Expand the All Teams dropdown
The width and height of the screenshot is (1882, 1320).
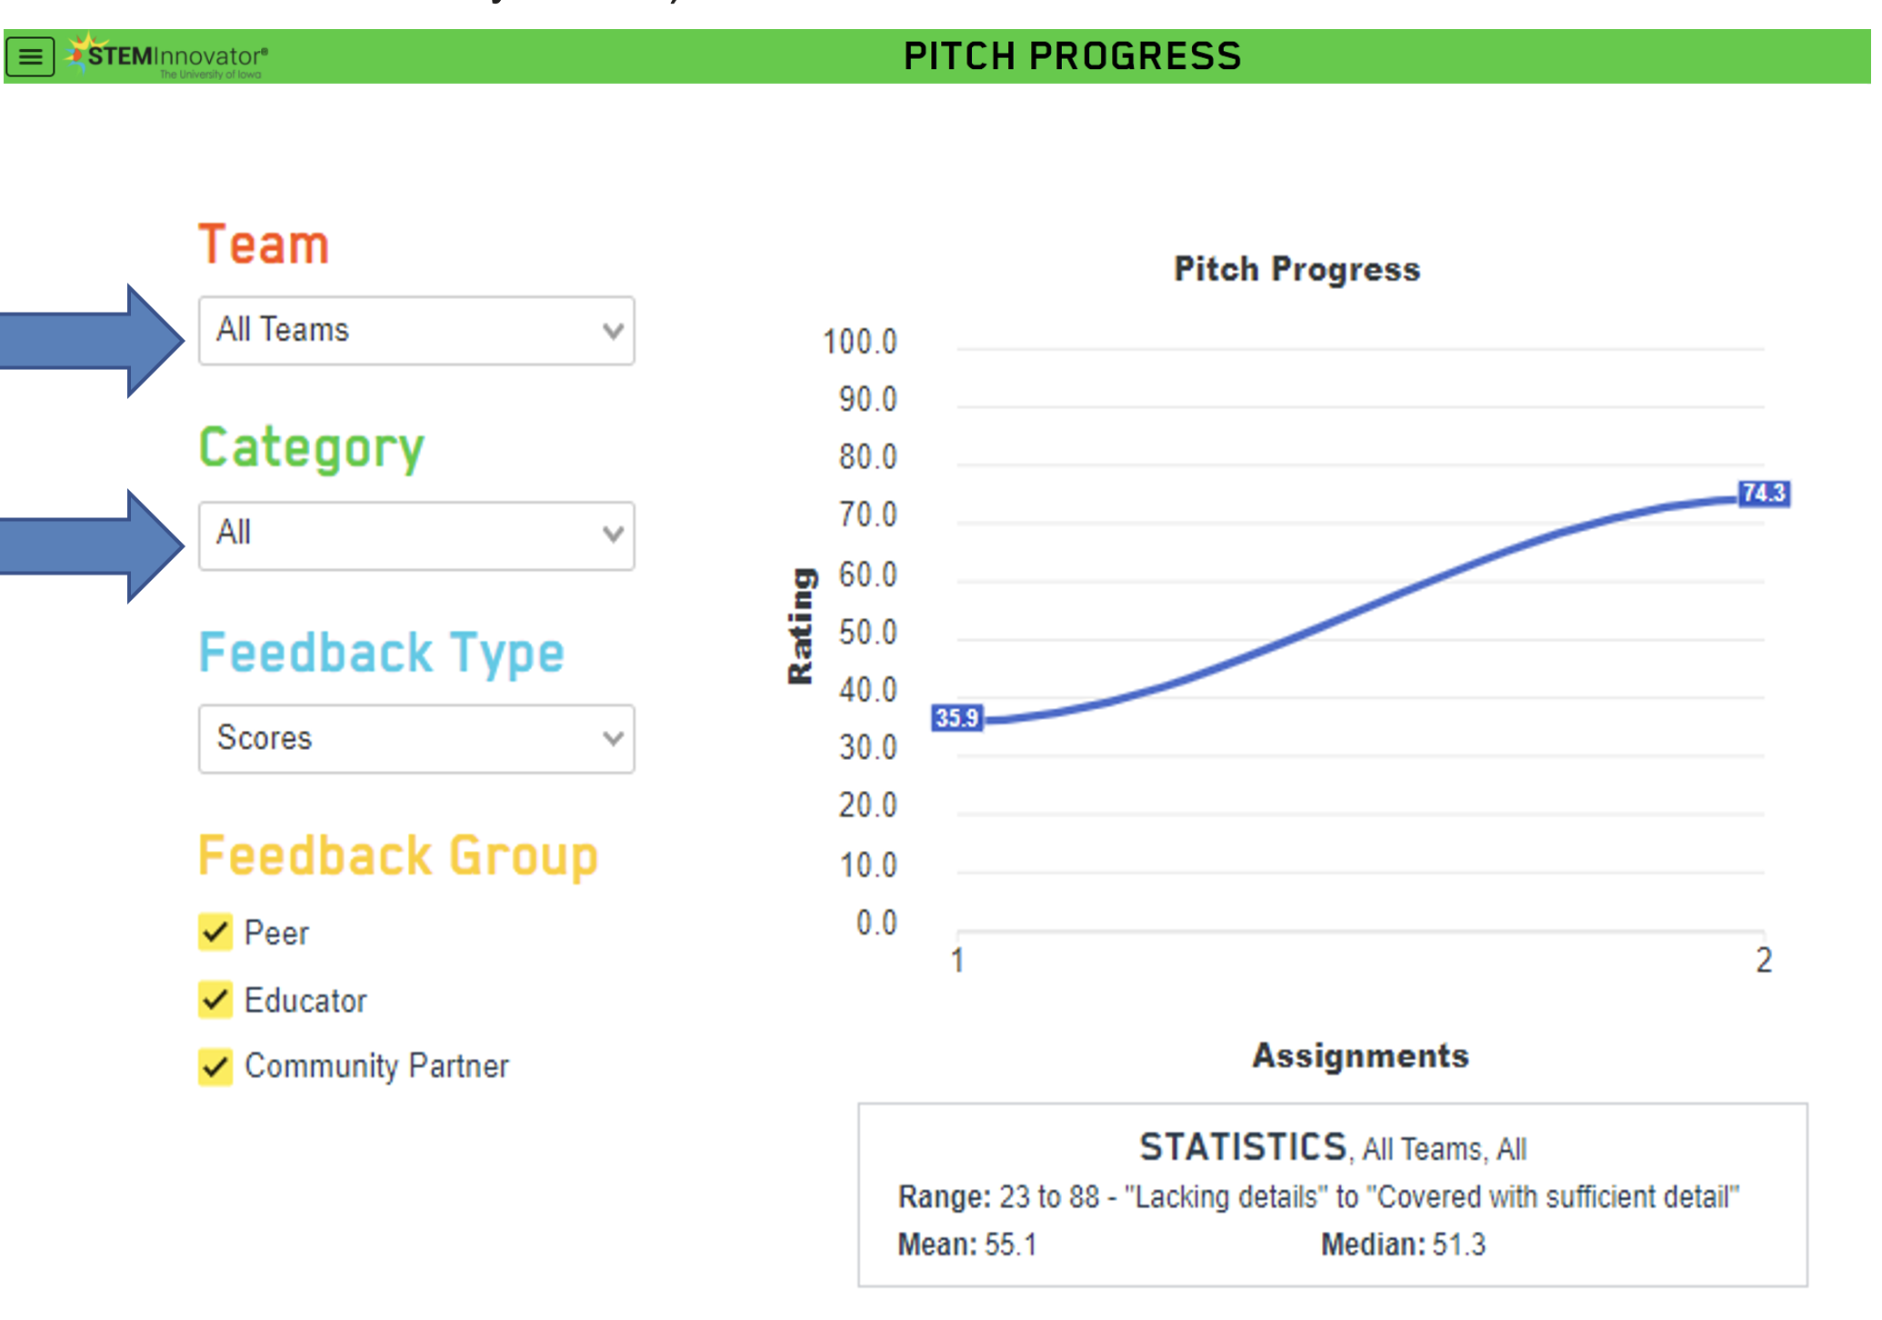coord(415,331)
